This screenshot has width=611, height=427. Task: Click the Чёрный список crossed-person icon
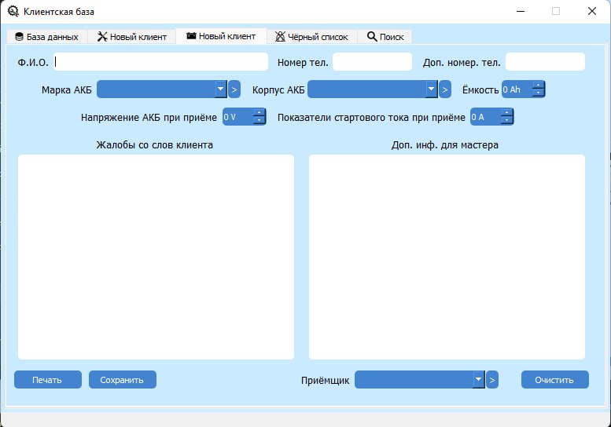click(280, 37)
